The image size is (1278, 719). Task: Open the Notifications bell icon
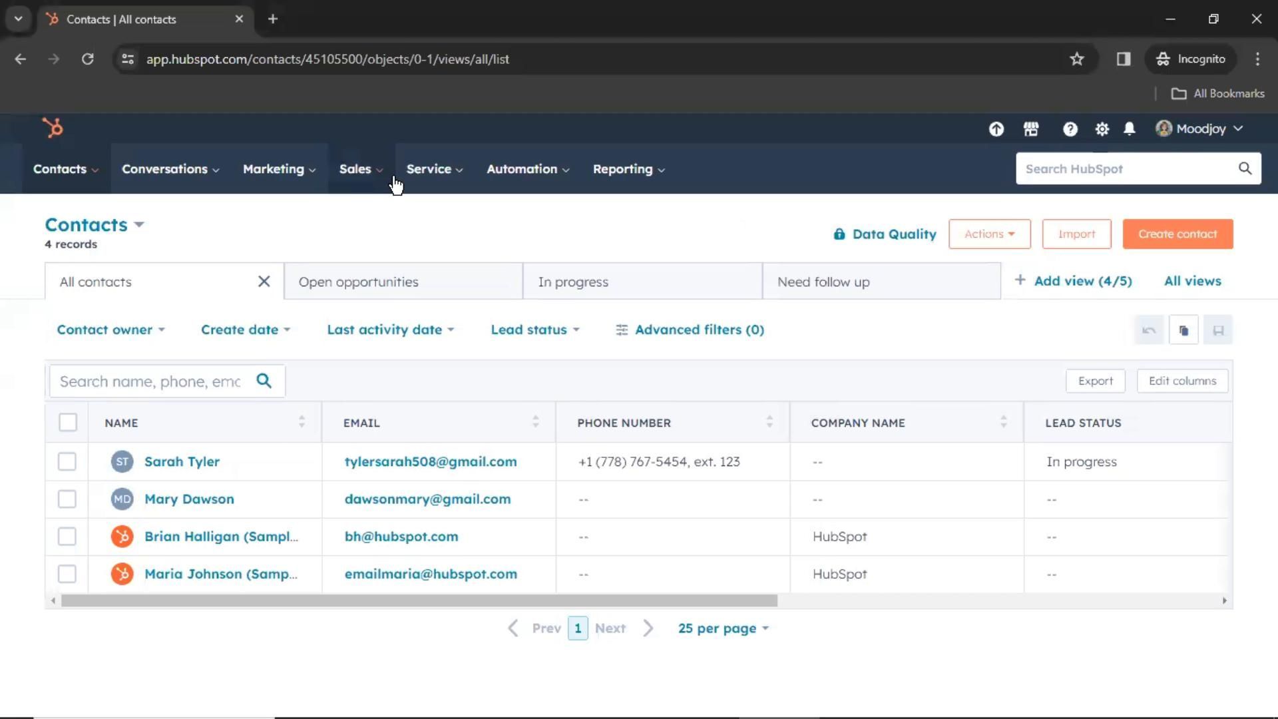pyautogui.click(x=1130, y=129)
